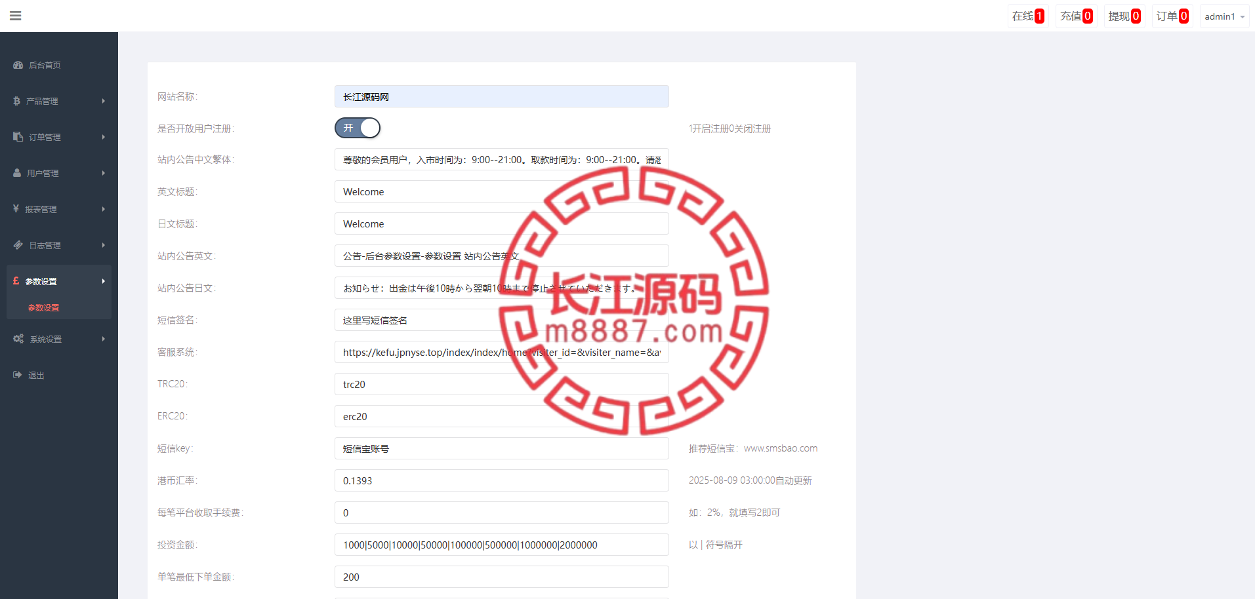
Task: Open the 日志管理 menu item
Action: [59, 245]
